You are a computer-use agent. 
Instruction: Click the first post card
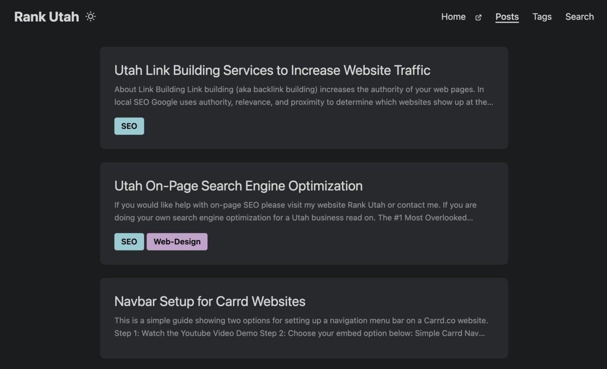click(303, 97)
